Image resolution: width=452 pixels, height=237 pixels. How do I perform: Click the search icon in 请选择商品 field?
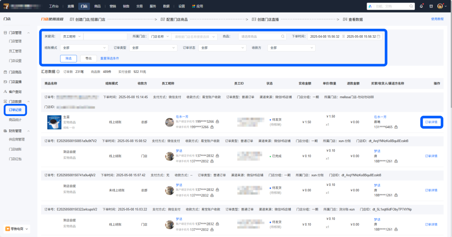[x=283, y=36]
